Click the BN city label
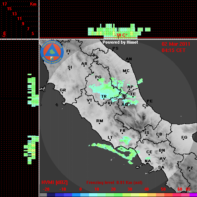The width and height of the screenshot is (197, 197). pyautogui.click(x=162, y=151)
